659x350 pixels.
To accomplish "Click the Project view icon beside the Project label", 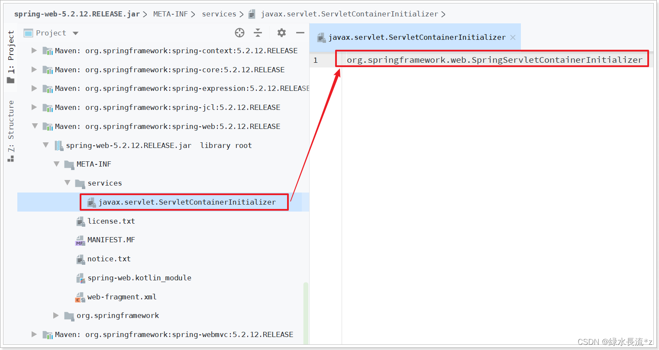I will [28, 33].
